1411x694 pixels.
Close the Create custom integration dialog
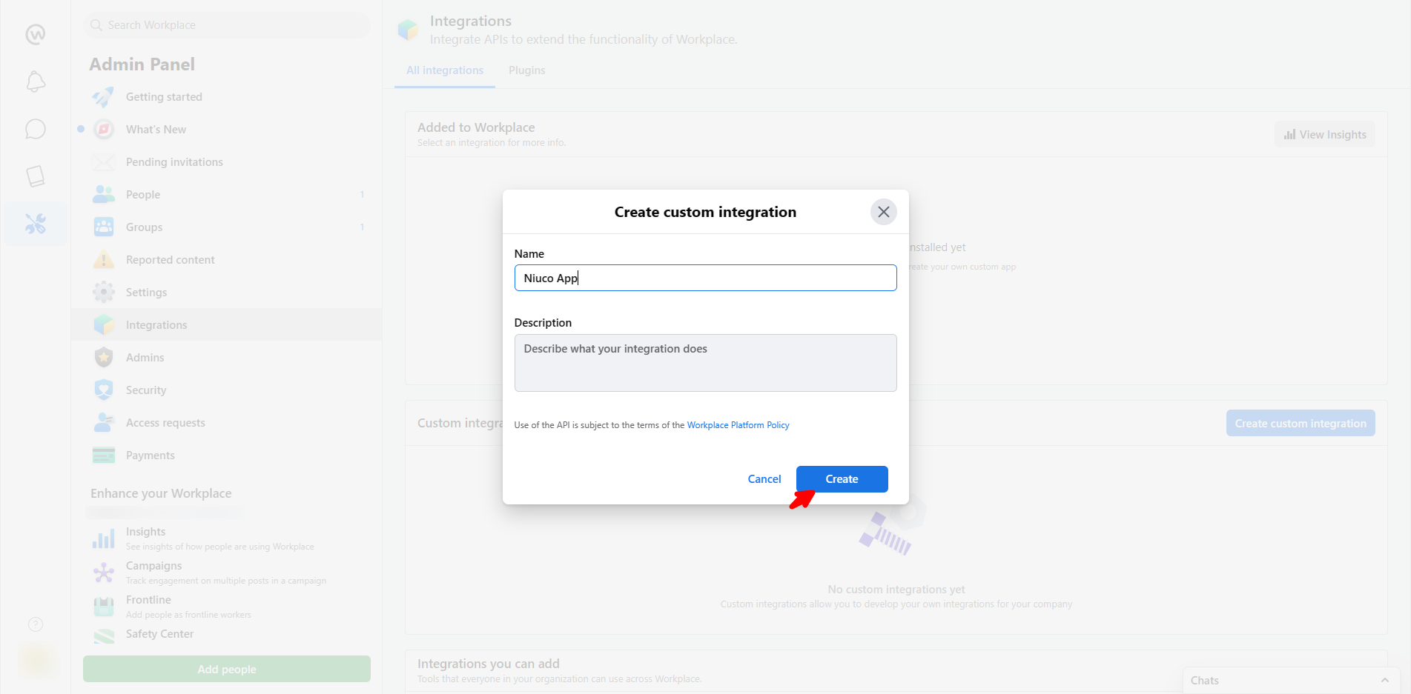pos(883,212)
